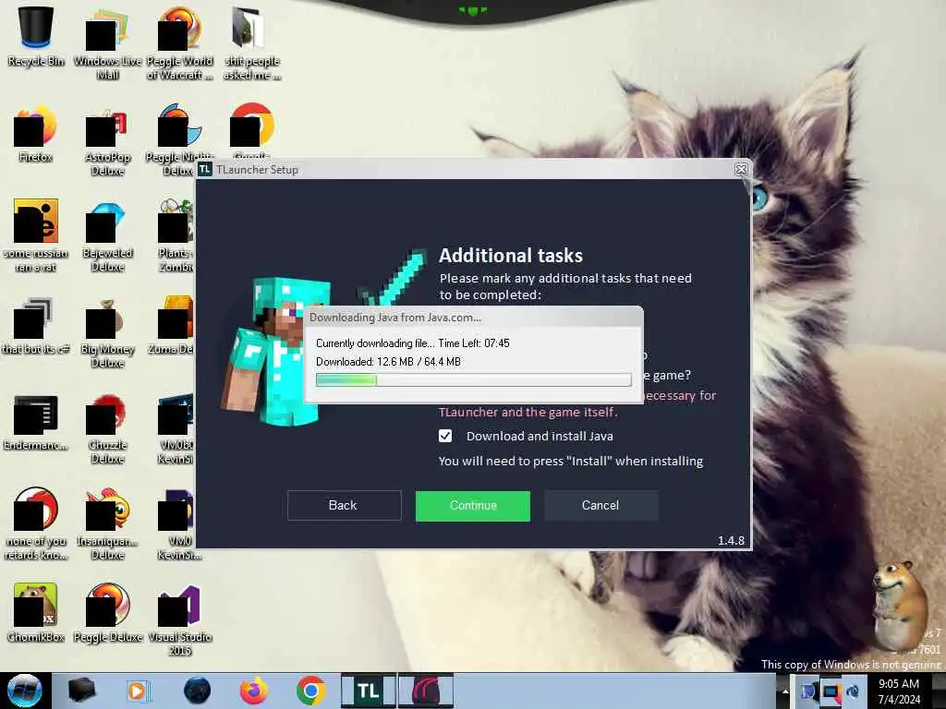The width and height of the screenshot is (946, 709).
Task: Select Peggle World of Warcraft desktop icon
Action: point(180,43)
